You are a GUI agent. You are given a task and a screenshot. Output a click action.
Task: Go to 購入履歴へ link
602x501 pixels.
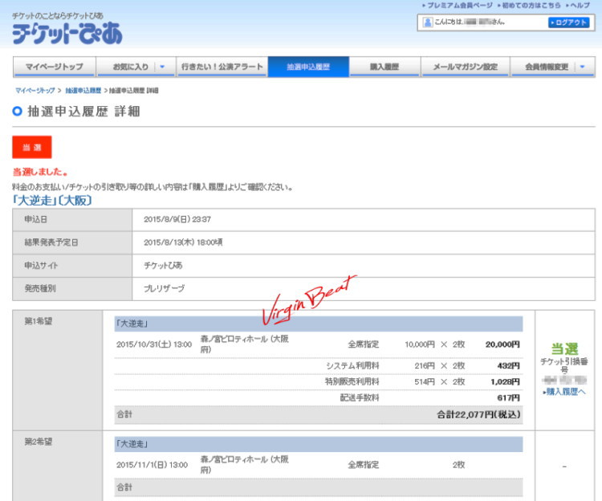(x=564, y=392)
